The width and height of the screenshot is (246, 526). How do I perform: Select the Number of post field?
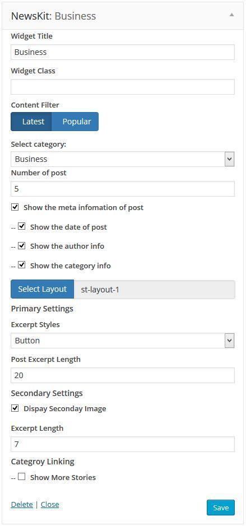(123, 189)
